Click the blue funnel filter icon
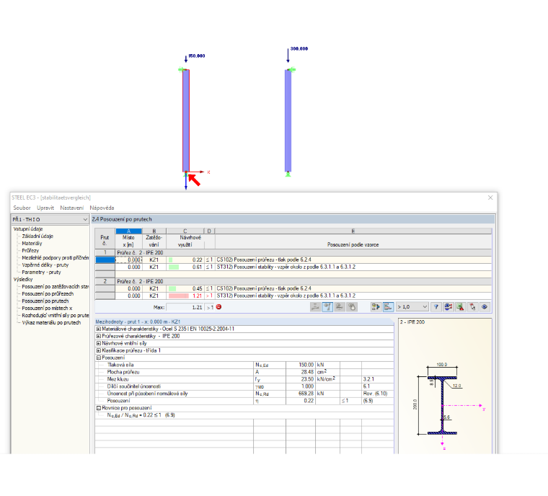This screenshot has height=496, width=548. 436,307
